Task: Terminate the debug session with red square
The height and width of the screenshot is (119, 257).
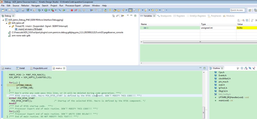Action: 72,10
